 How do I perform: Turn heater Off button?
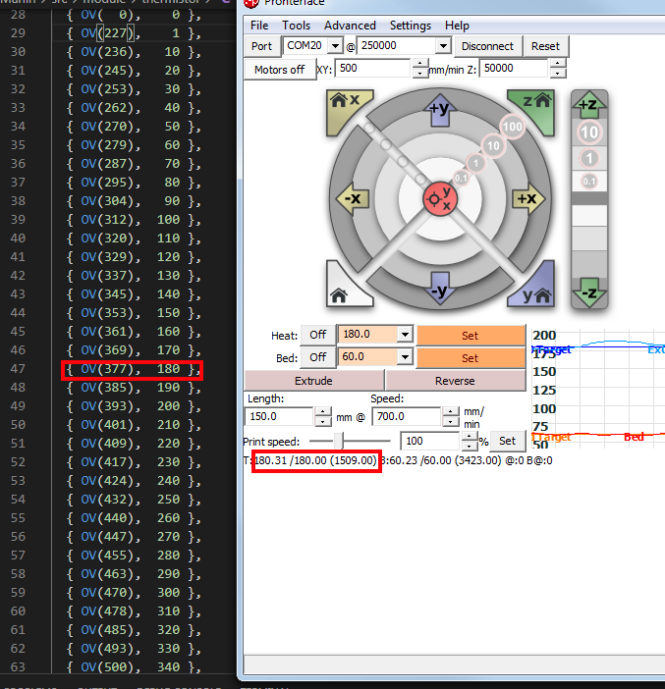pos(317,335)
